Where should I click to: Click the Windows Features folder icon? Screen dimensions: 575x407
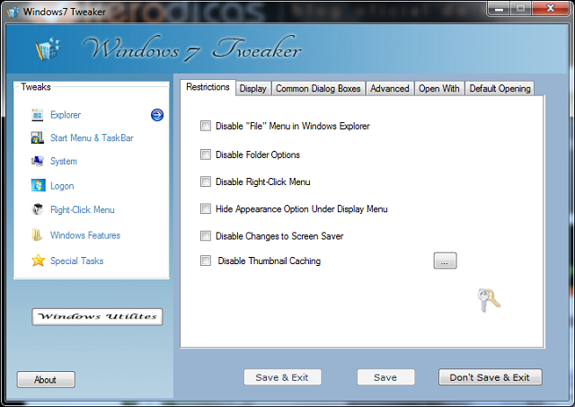(37, 235)
